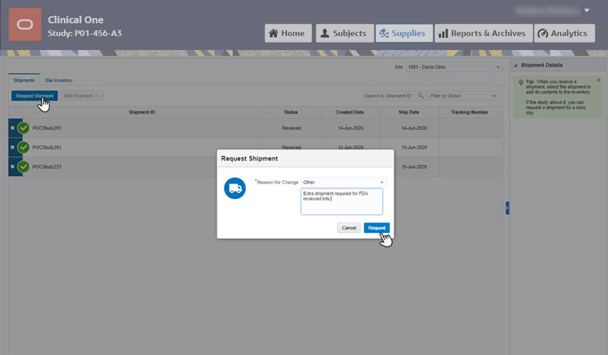Click the POCStudy261 shipment ID text

(x=47, y=148)
